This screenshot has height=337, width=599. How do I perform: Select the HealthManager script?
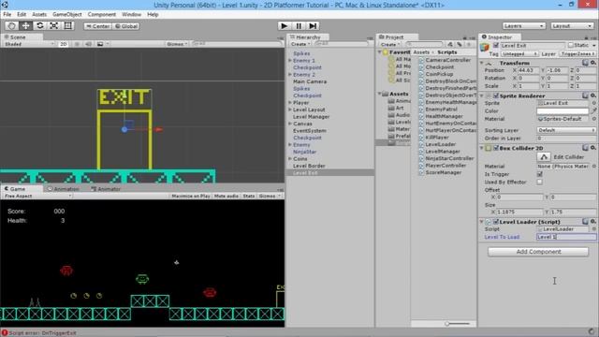coord(444,116)
